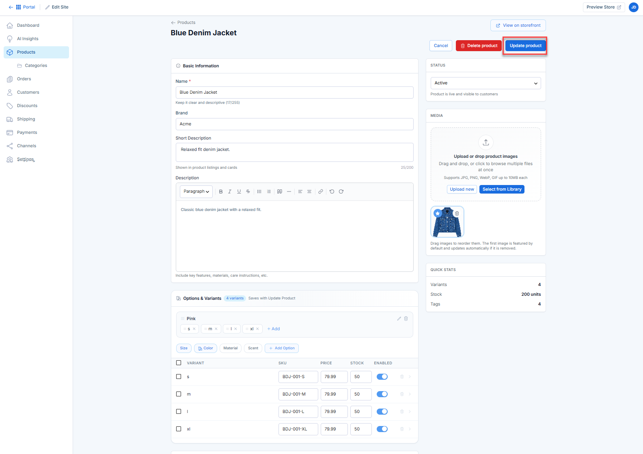This screenshot has width=643, height=454.
Task: Click the Preview Store button
Action: 604,7
